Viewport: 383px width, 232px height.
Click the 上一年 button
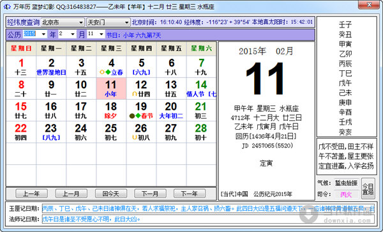(x=31, y=194)
